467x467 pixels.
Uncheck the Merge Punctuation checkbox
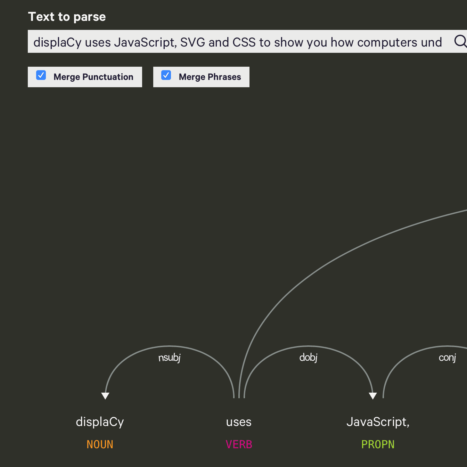[x=41, y=75]
